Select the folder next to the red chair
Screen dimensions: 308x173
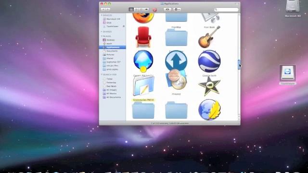[x=176, y=37]
